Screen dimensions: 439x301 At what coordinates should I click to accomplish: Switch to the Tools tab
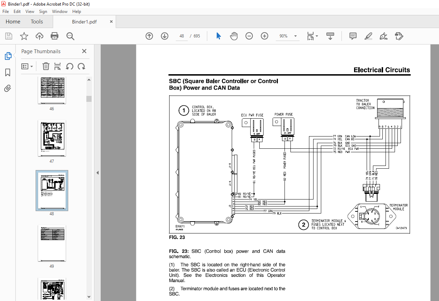[37, 22]
